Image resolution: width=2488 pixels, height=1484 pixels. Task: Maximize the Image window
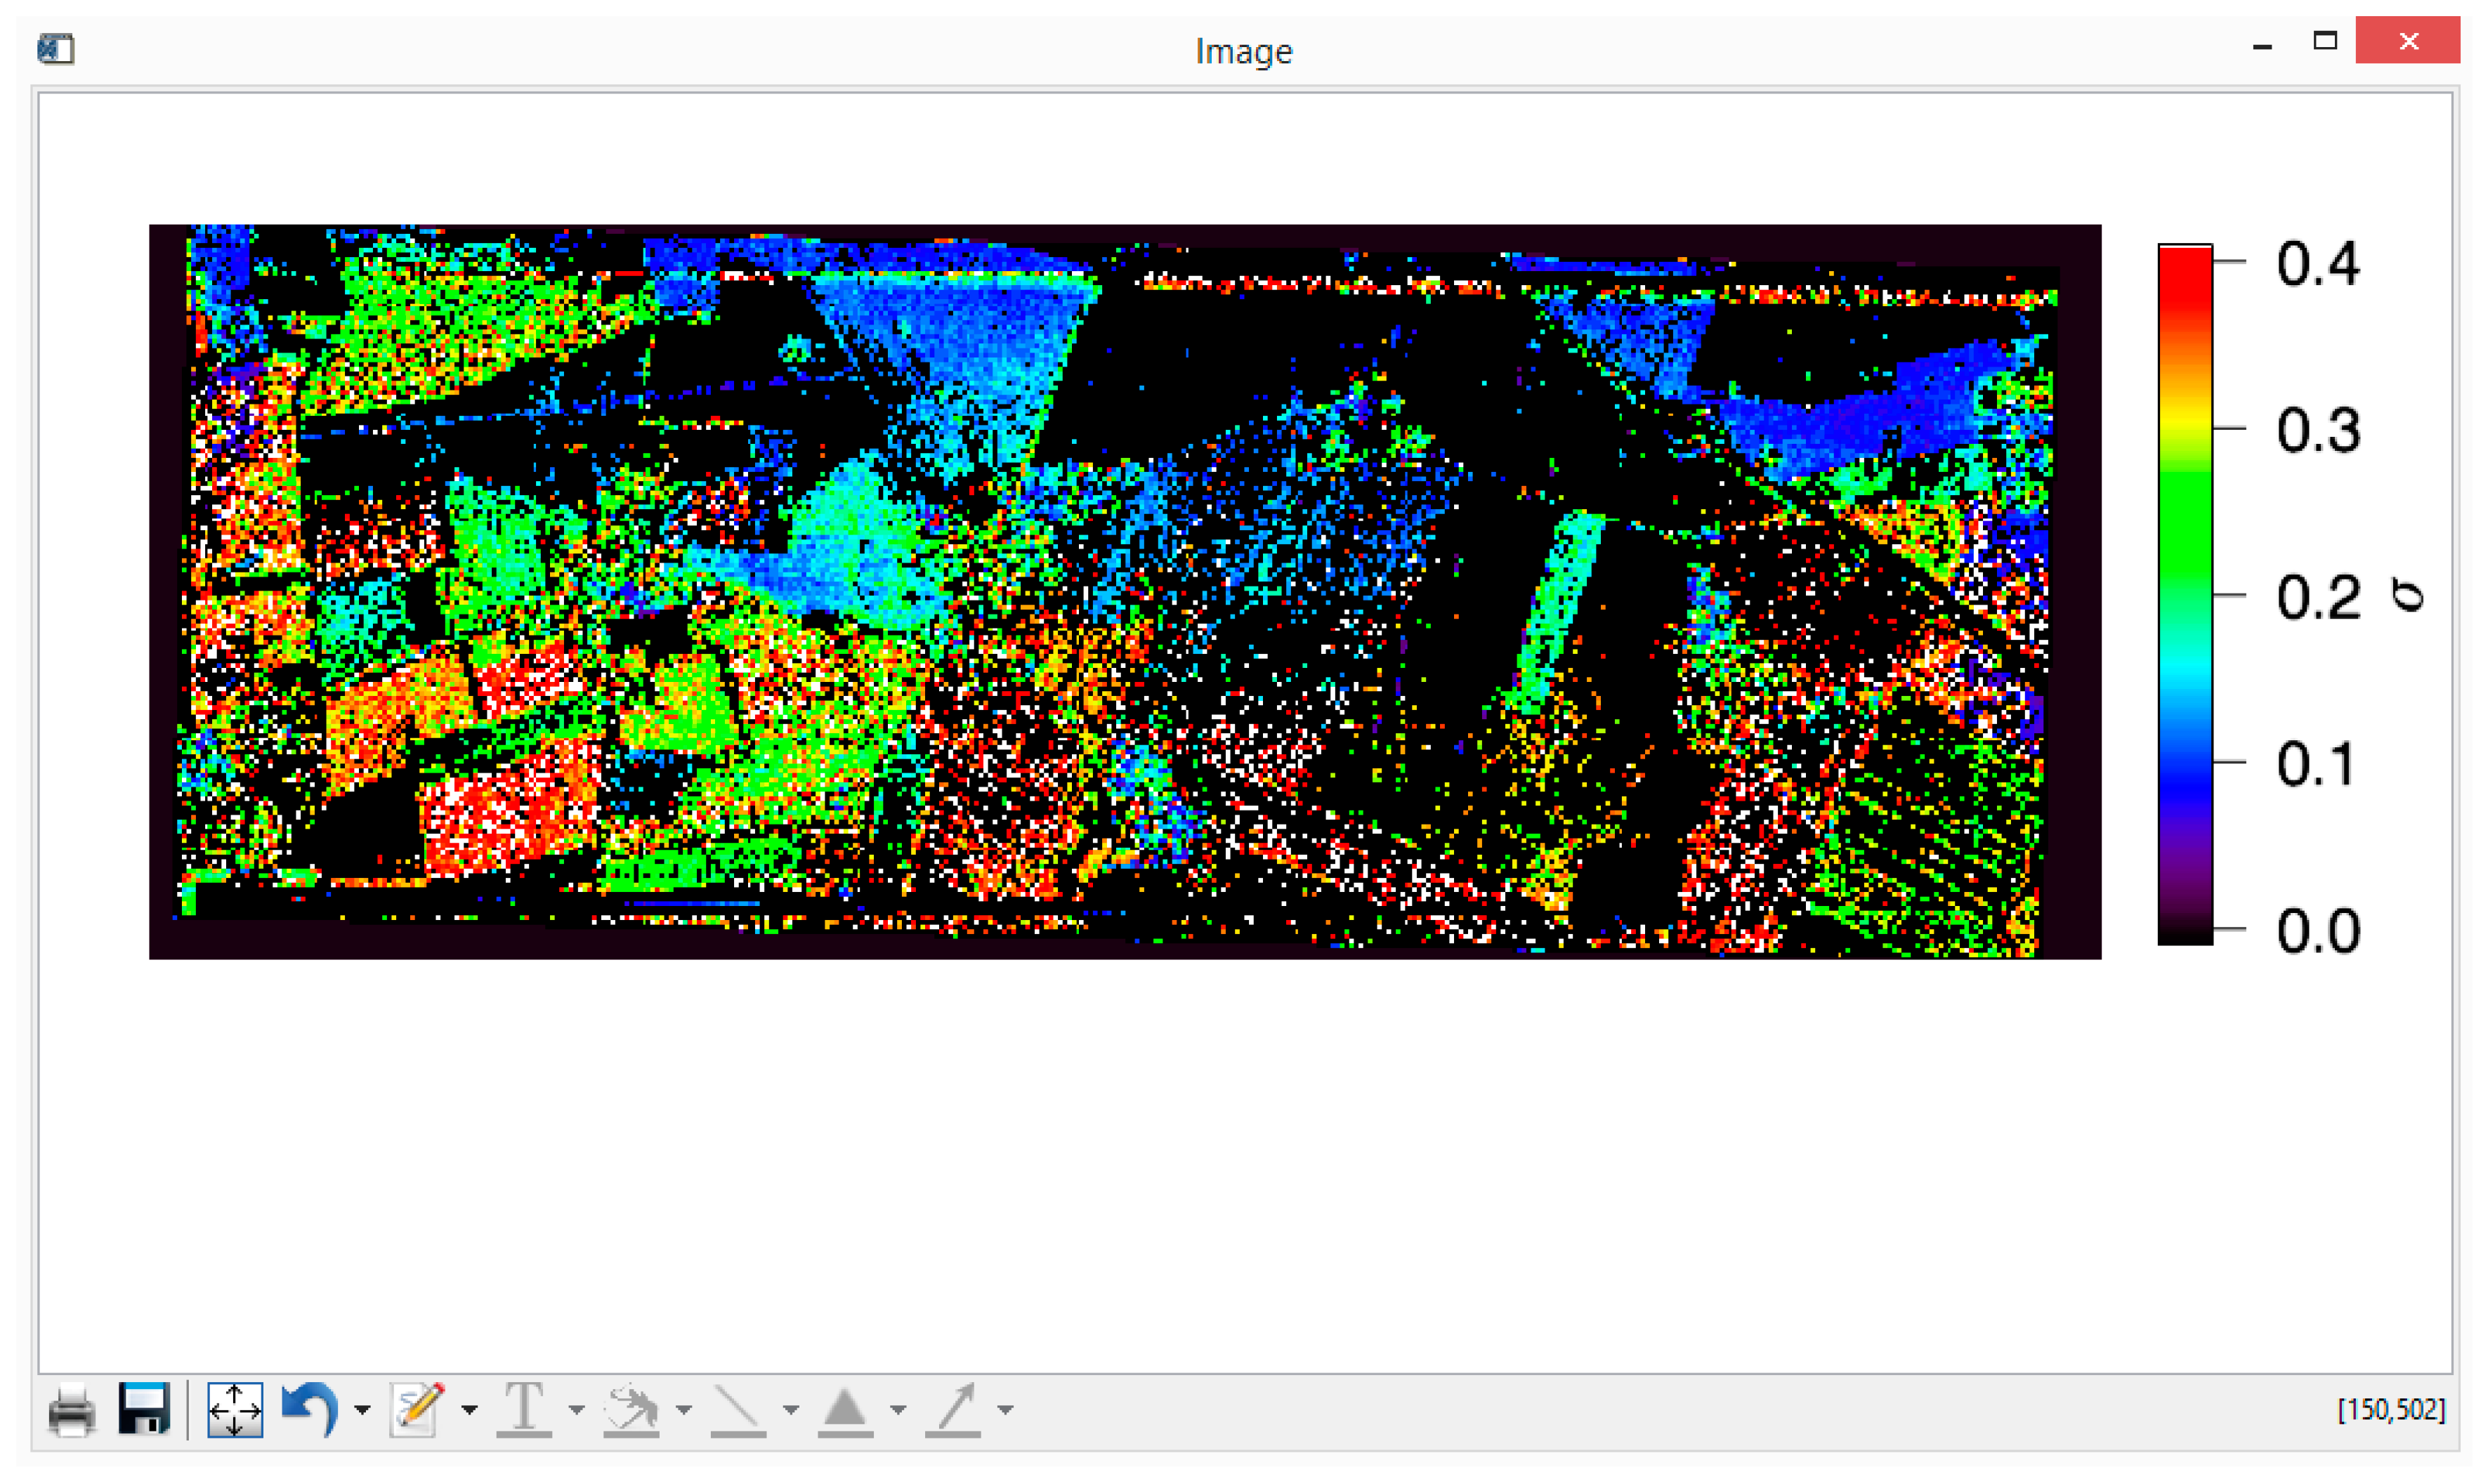pyautogui.click(x=2325, y=41)
